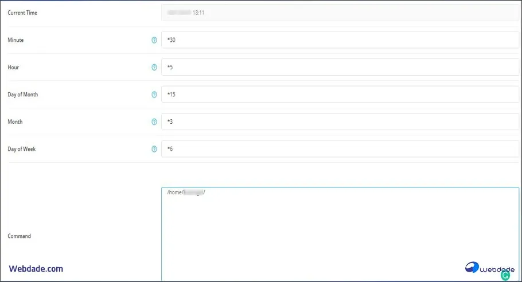The image size is (522, 282).
Task: Click the Day of Week label text
Action: click(x=22, y=149)
